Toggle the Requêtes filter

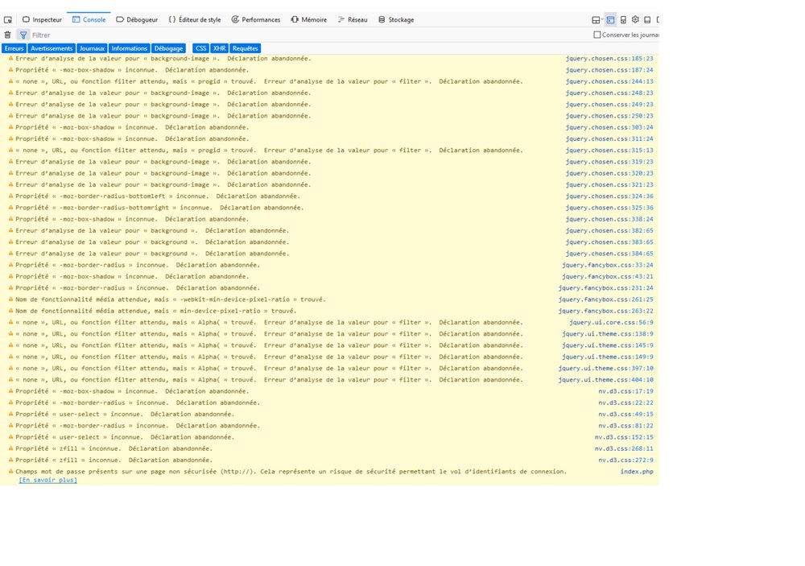[x=245, y=48]
